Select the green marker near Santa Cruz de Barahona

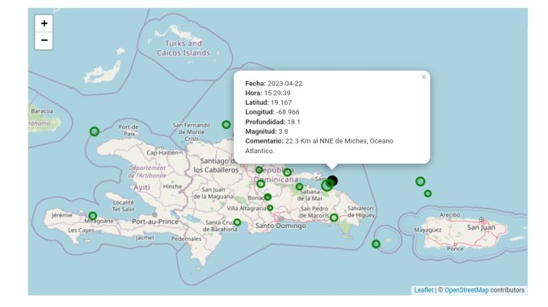pos(238,222)
